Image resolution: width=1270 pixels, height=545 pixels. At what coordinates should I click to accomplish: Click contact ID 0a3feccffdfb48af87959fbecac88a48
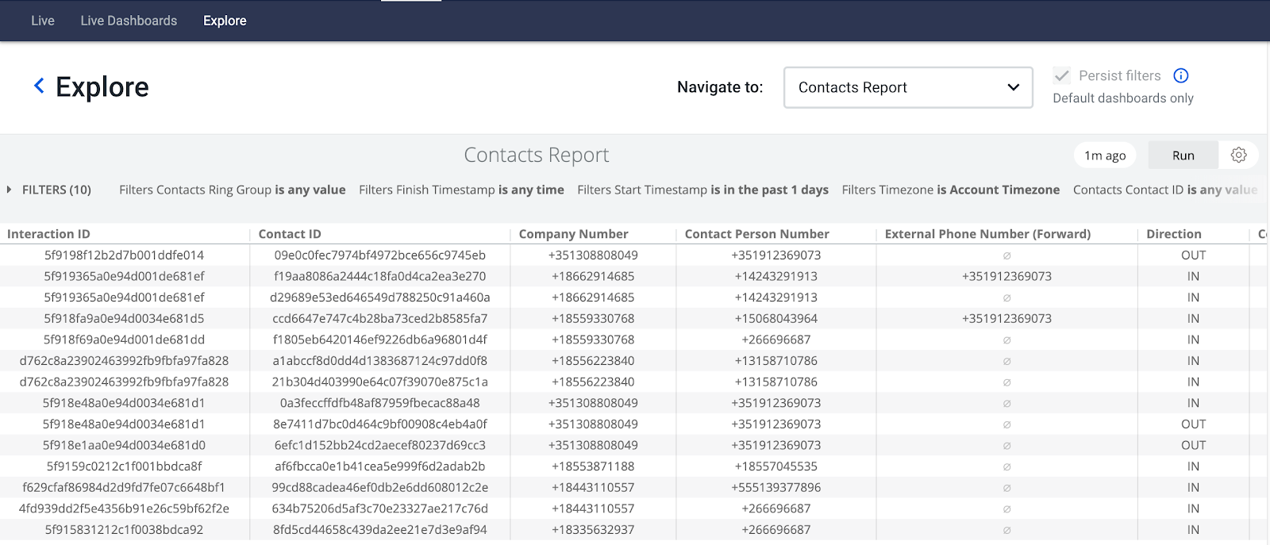click(379, 403)
